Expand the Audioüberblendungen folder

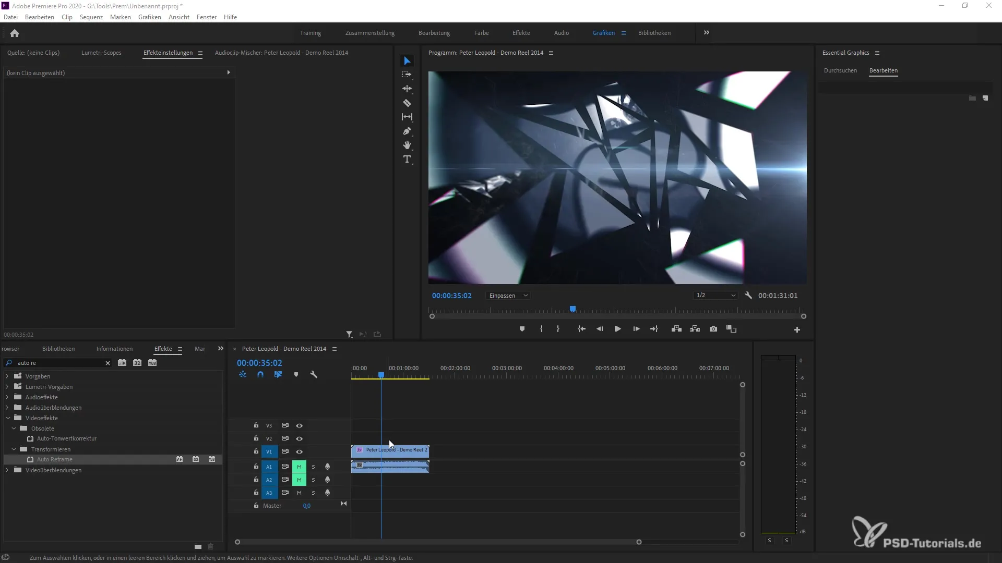coord(7,407)
